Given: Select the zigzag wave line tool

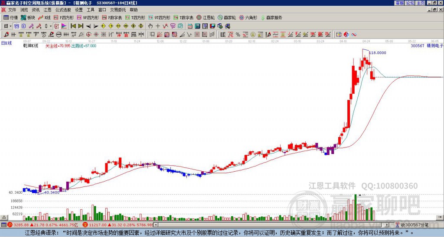Looking at the screenshot, I should pyautogui.click(x=189, y=35).
